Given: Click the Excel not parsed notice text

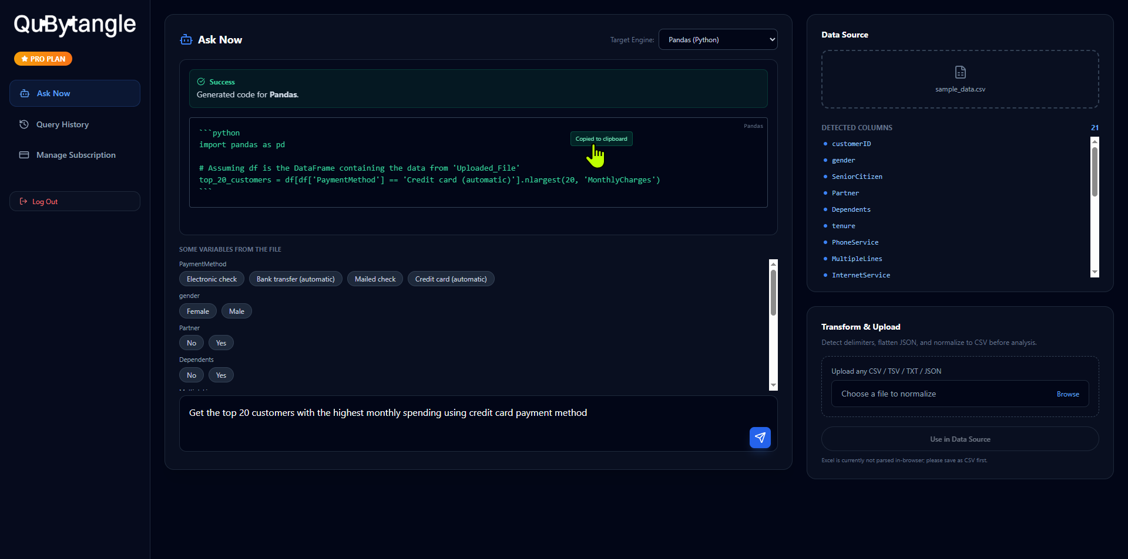Looking at the screenshot, I should [x=904, y=460].
